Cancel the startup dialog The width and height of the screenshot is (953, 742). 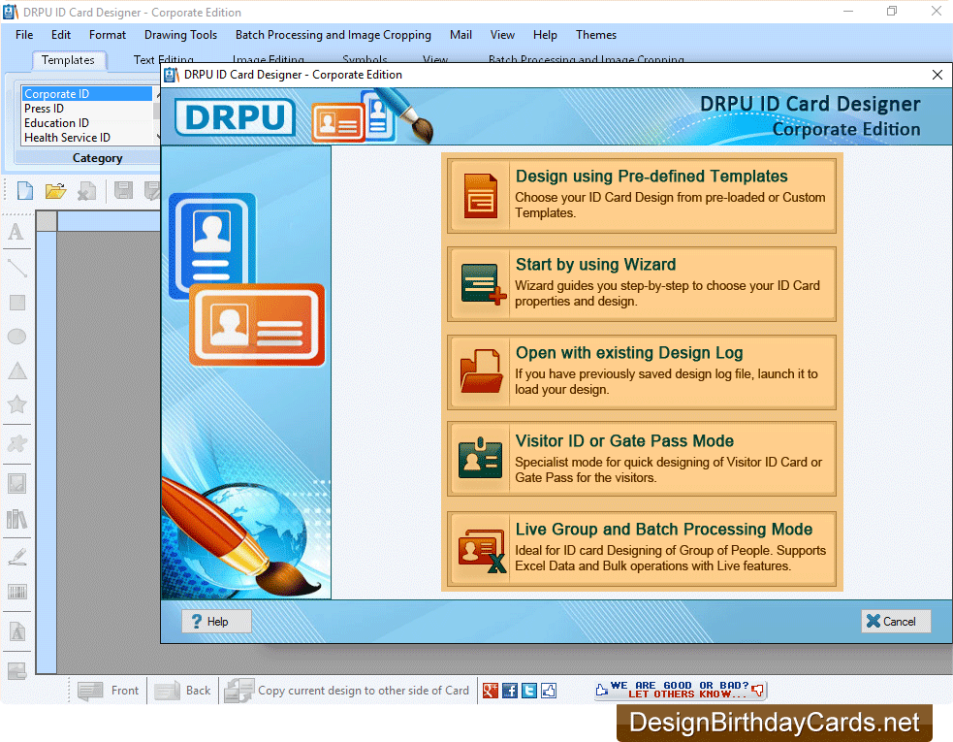[x=896, y=622]
